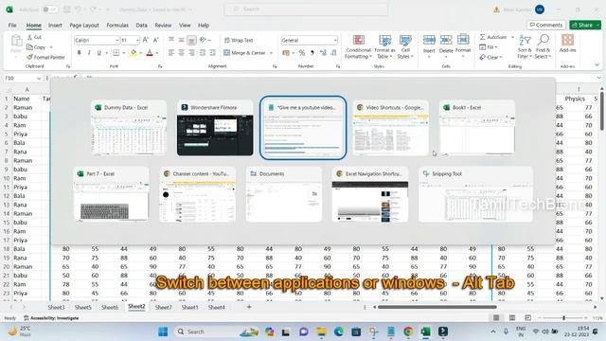This screenshot has width=606, height=341.
Task: Decrease font size icon
Action: click(x=155, y=40)
